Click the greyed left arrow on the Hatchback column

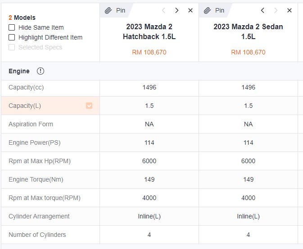(x=163, y=10)
